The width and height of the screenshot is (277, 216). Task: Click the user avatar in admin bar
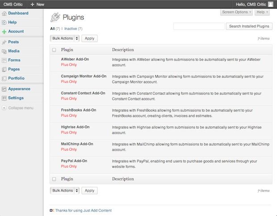(x=270, y=4)
